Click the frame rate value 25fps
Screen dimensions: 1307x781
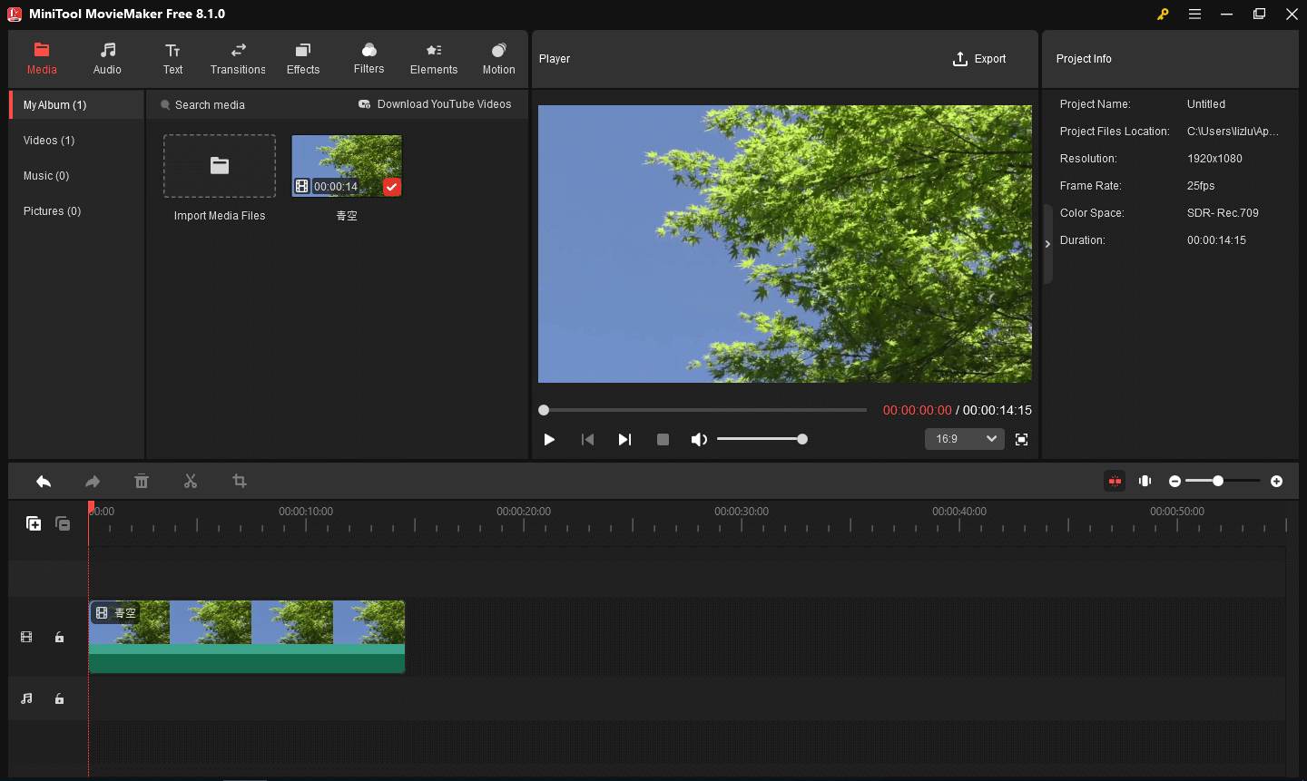[x=1201, y=186]
